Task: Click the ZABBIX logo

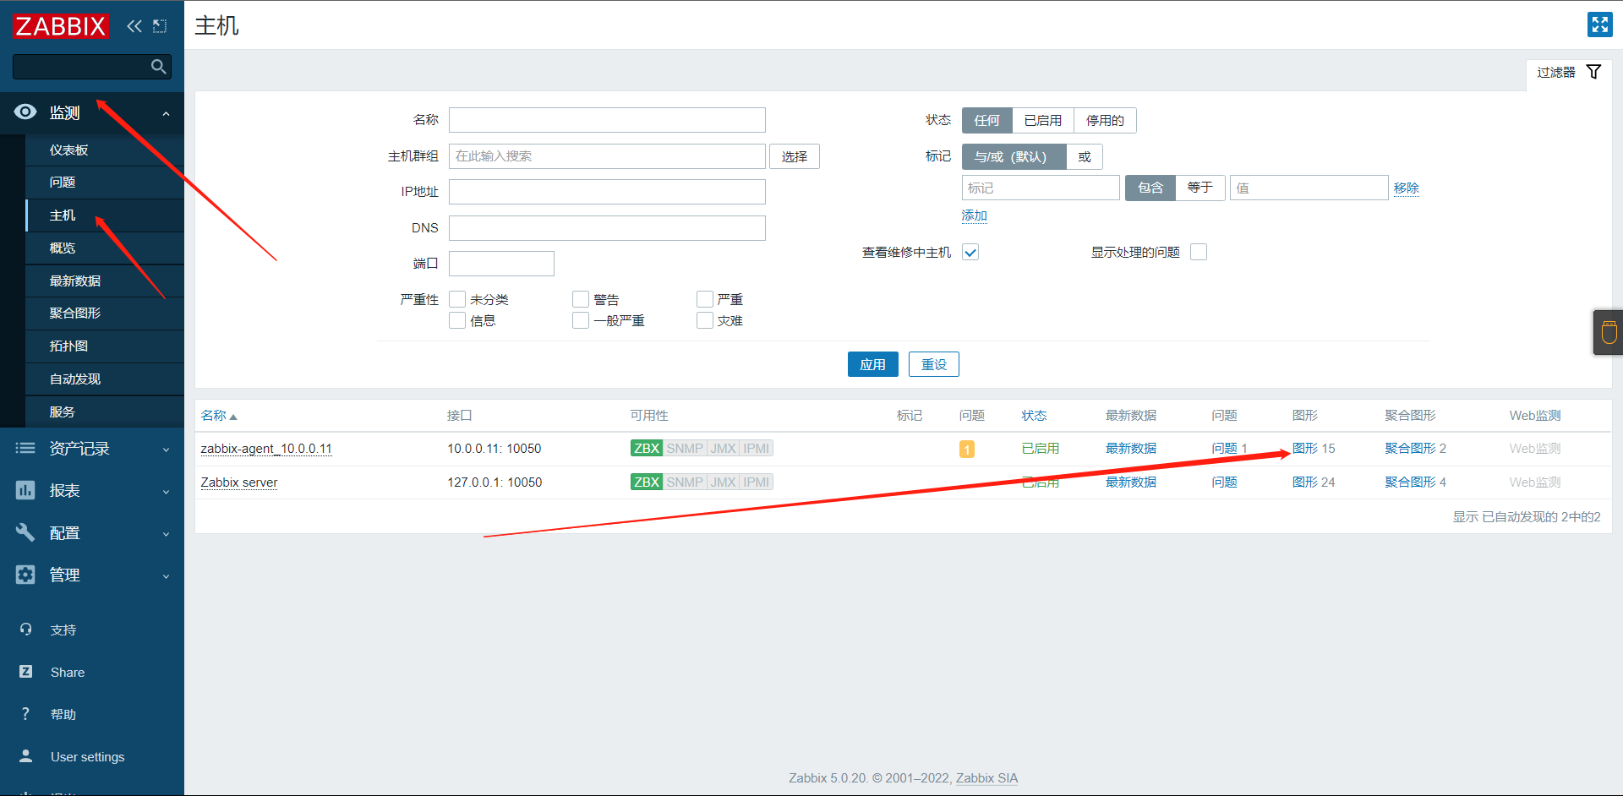Action: tap(61, 26)
